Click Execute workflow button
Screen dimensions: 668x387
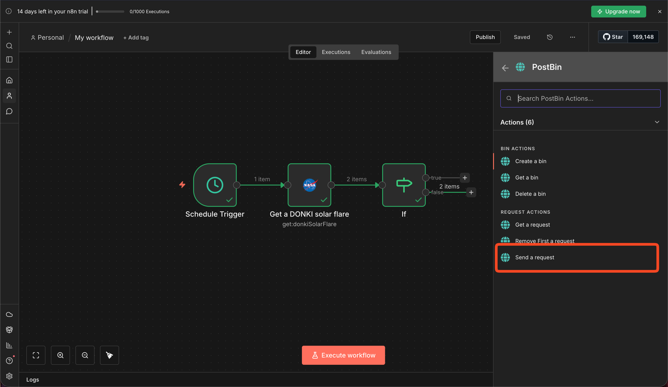point(343,355)
